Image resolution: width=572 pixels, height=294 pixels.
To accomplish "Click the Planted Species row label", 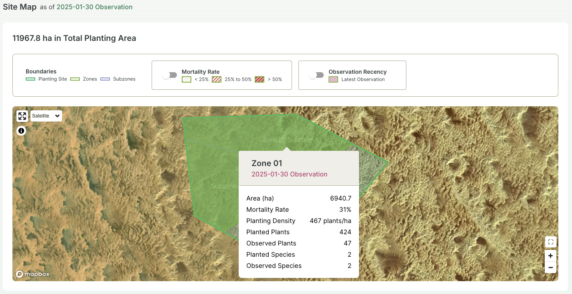I will pyautogui.click(x=271, y=255).
